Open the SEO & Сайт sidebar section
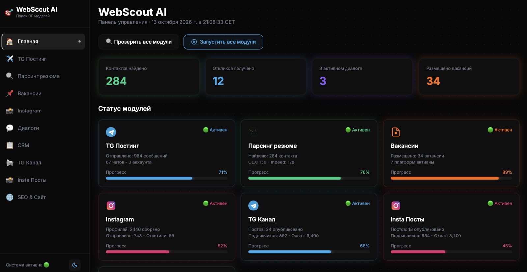 pos(43,197)
